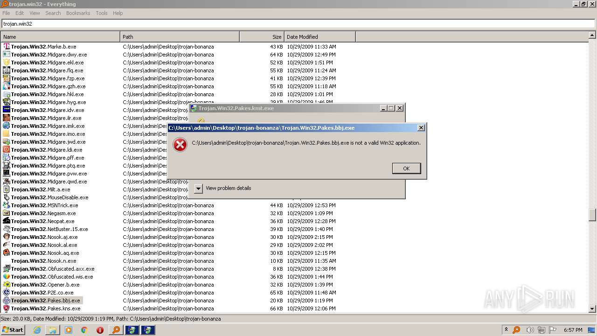Open the Bookmarks menu

point(78,13)
